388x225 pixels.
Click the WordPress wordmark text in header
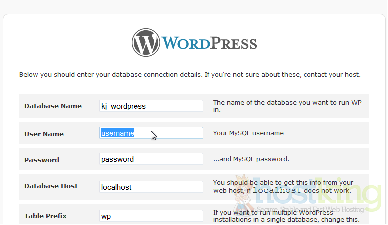(x=209, y=43)
